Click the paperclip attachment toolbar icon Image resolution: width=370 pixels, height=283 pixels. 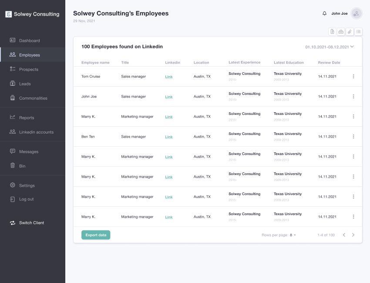[350, 32]
